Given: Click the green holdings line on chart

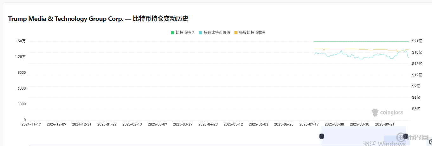Looking at the screenshot, I should point(361,41).
